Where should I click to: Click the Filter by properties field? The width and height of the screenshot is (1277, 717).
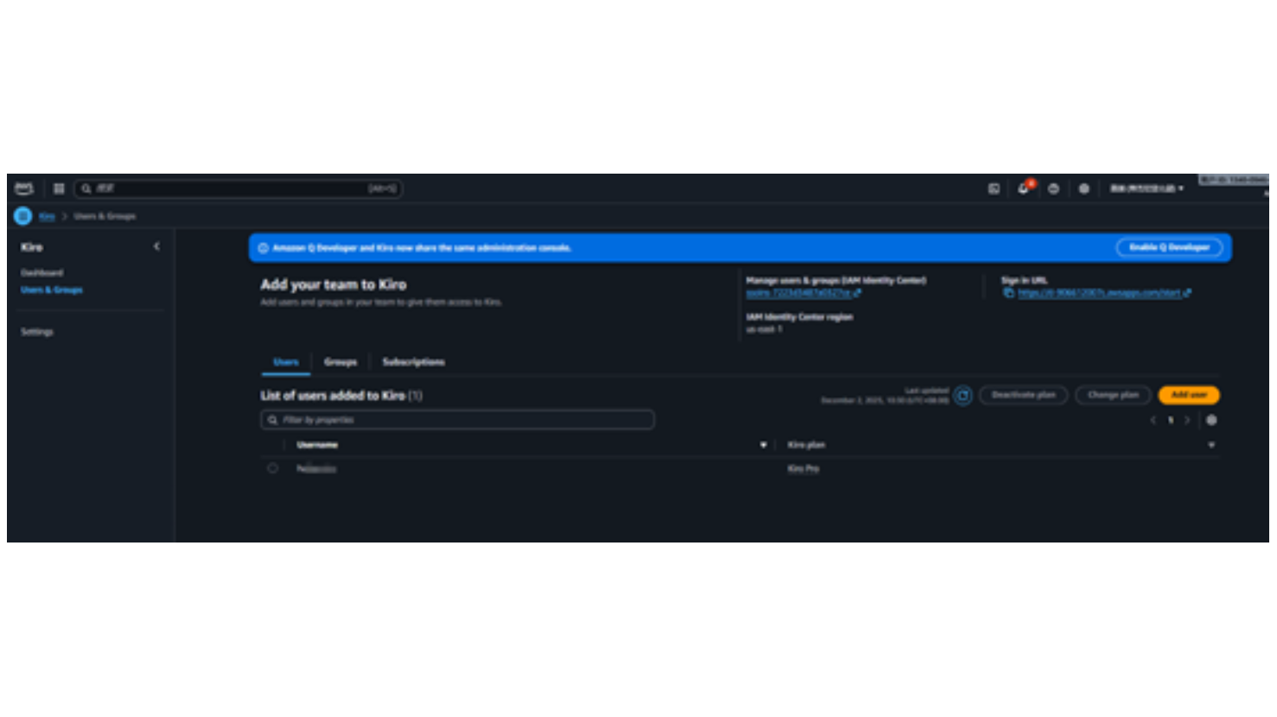tap(458, 420)
